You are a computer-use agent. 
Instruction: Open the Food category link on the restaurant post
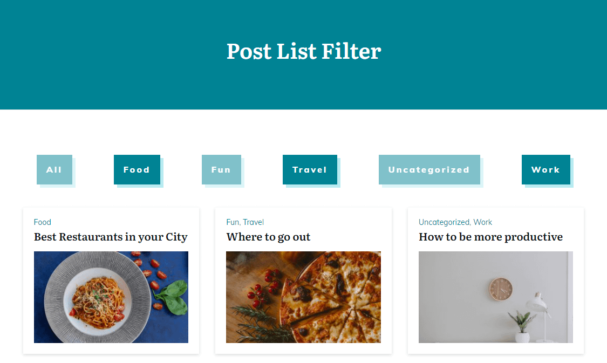[43, 222]
